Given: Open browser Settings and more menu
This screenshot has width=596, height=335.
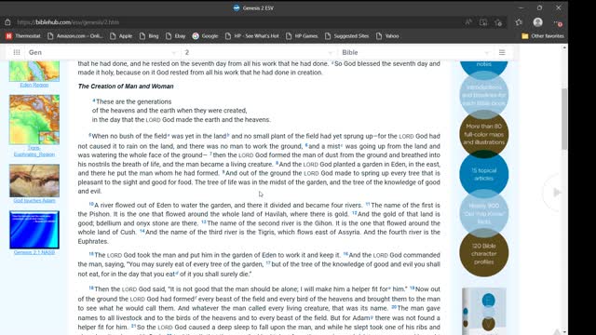Looking at the screenshot, I should (x=558, y=22).
